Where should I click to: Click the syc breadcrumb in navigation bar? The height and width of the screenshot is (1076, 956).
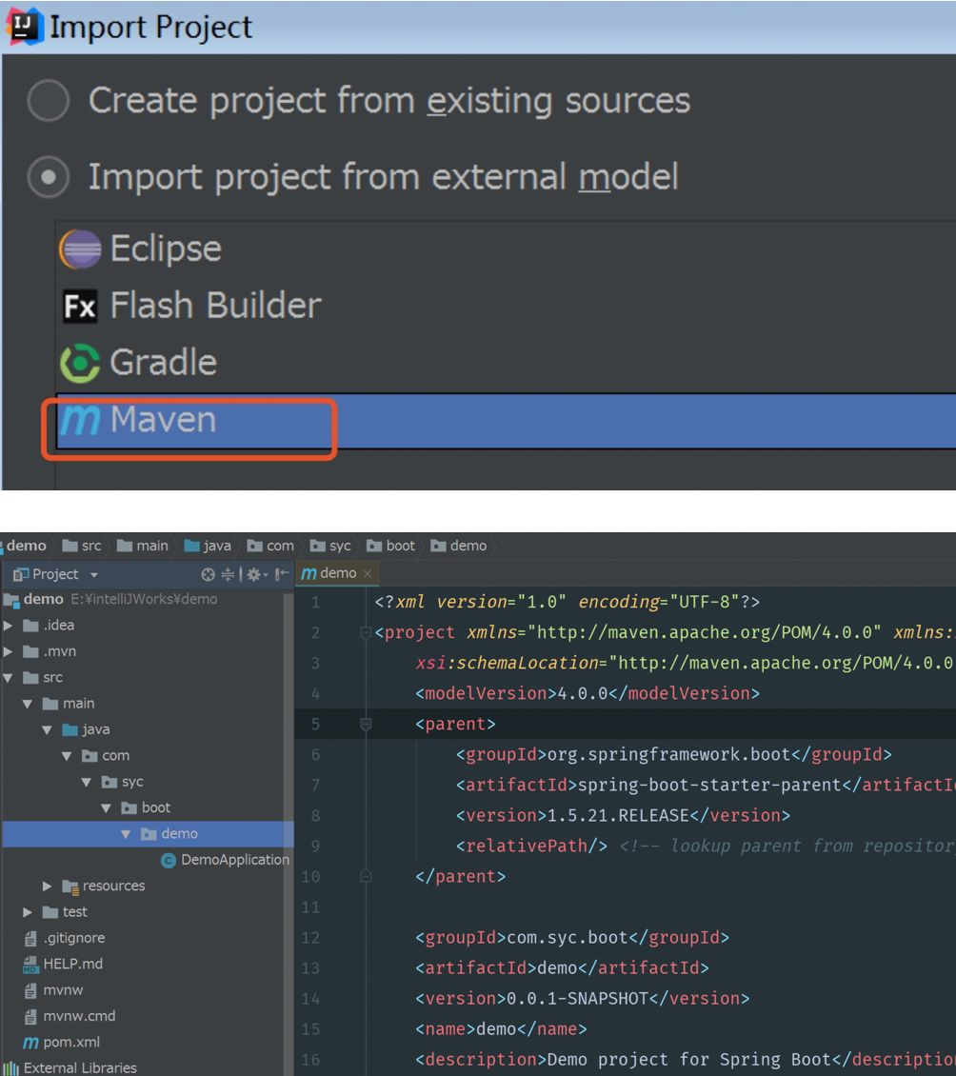(330, 546)
